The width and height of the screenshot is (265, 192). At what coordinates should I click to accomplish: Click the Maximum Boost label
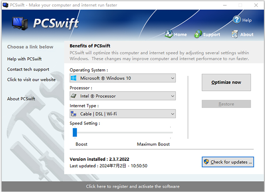pyautogui.click(x=153, y=144)
